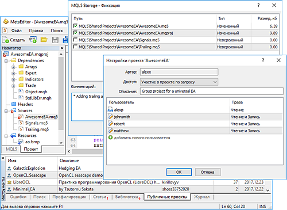This screenshot has height=210, width=287.
Task: Click the Indicators folder icon
Action: tap(21, 79)
